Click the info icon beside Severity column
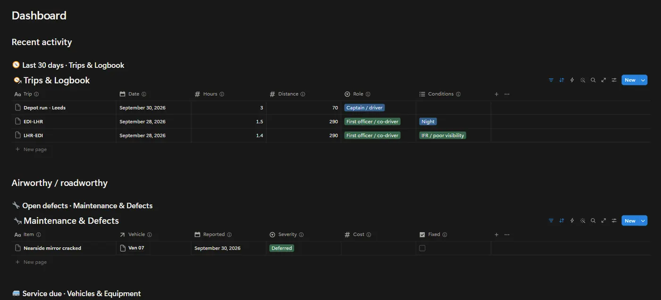The width and height of the screenshot is (661, 300). [x=301, y=235]
